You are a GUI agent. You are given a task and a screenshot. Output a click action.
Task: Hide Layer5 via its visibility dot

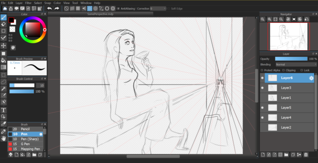click(x=263, y=108)
